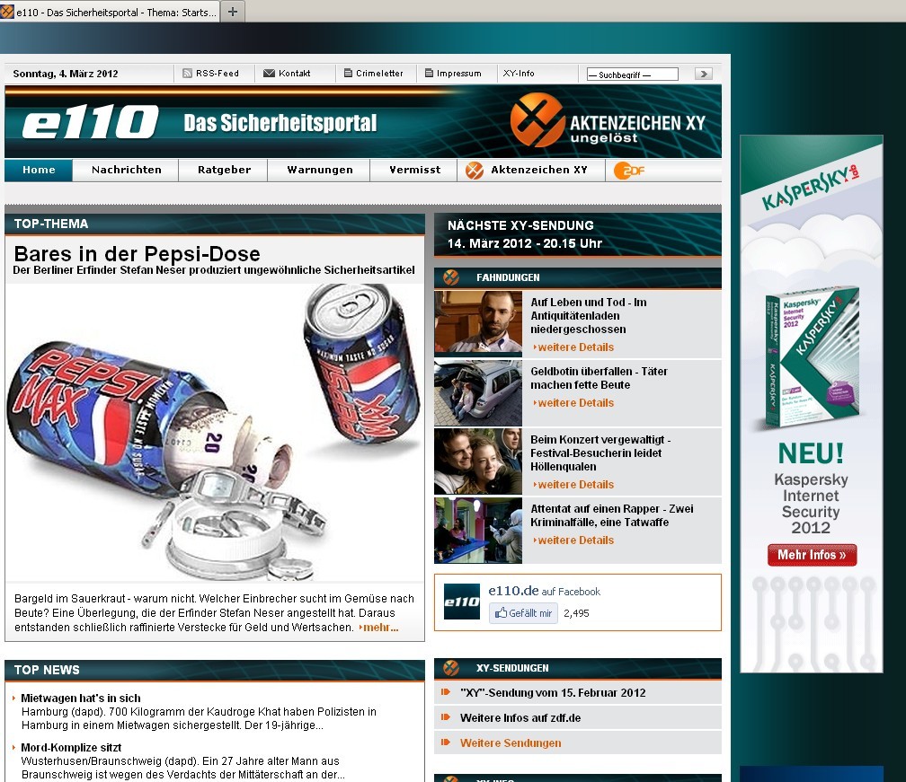Submit search with the arrow button
Viewport: 906px width, 782px height.
[704, 74]
